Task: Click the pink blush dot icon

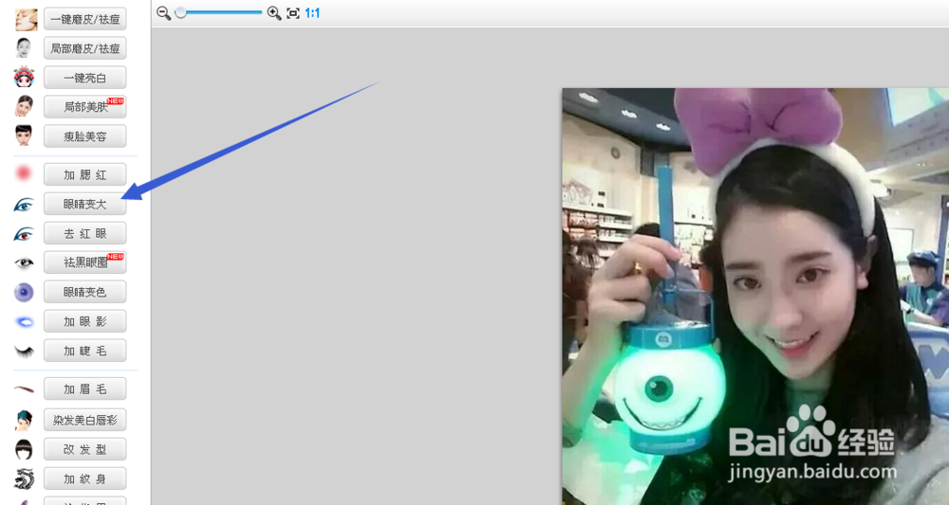Action: [24, 173]
